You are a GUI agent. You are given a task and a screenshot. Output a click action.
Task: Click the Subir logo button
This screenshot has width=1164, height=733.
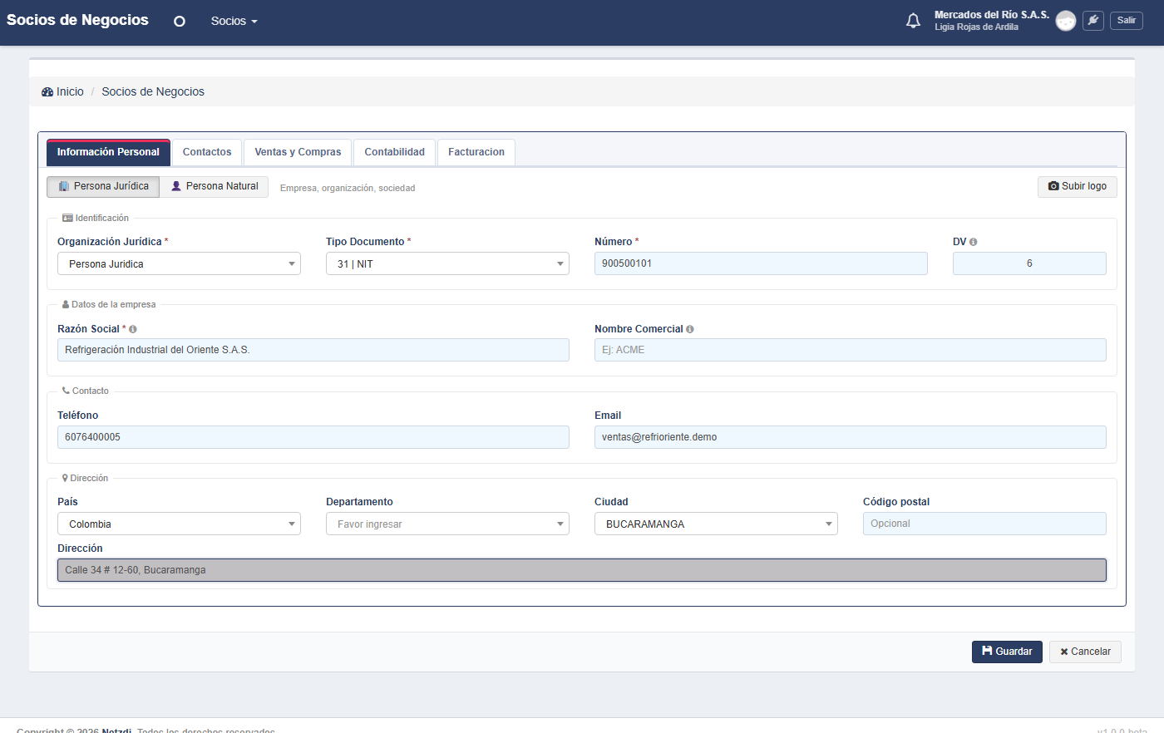[1077, 186]
